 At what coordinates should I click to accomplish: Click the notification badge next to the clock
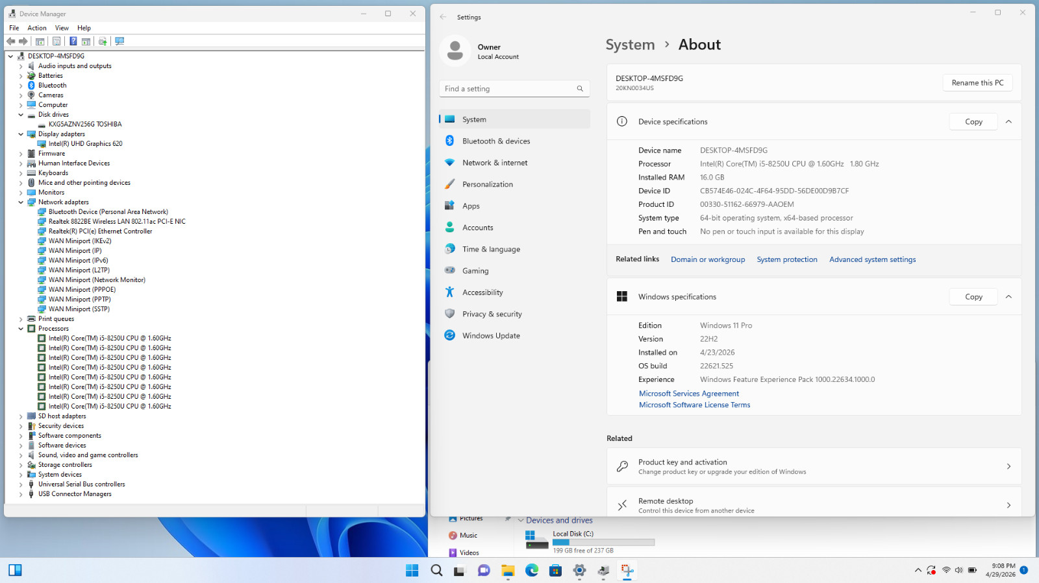pos(1024,570)
